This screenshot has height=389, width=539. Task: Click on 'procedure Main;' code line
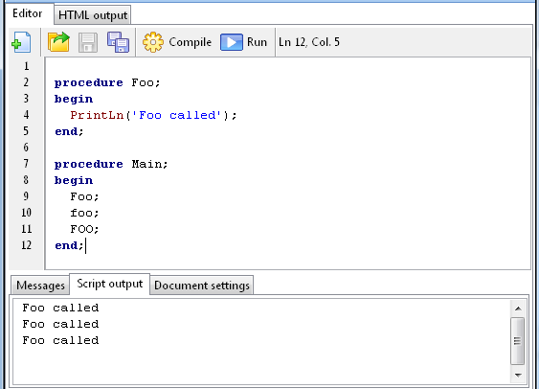click(x=111, y=164)
